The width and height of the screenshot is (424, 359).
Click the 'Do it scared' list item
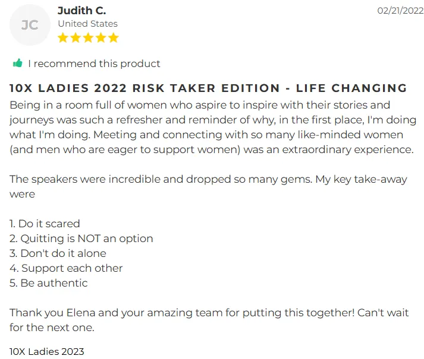[x=45, y=224]
